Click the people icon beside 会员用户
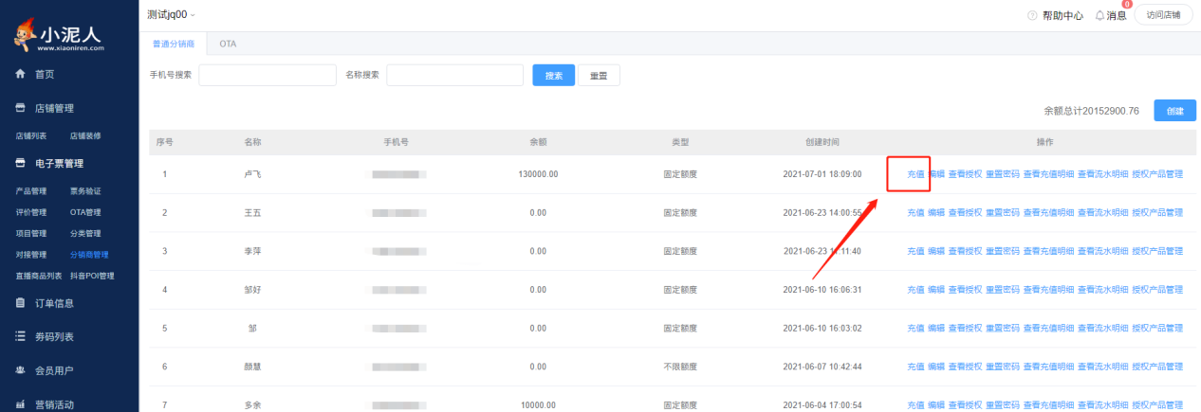 (x=20, y=370)
